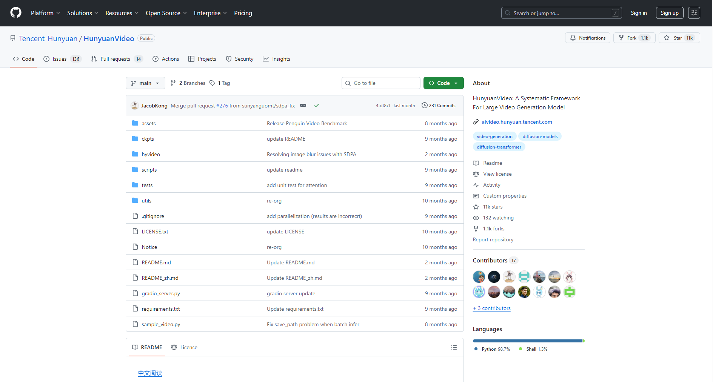Switch to the Security tab
This screenshot has width=713, height=382.
point(240,59)
